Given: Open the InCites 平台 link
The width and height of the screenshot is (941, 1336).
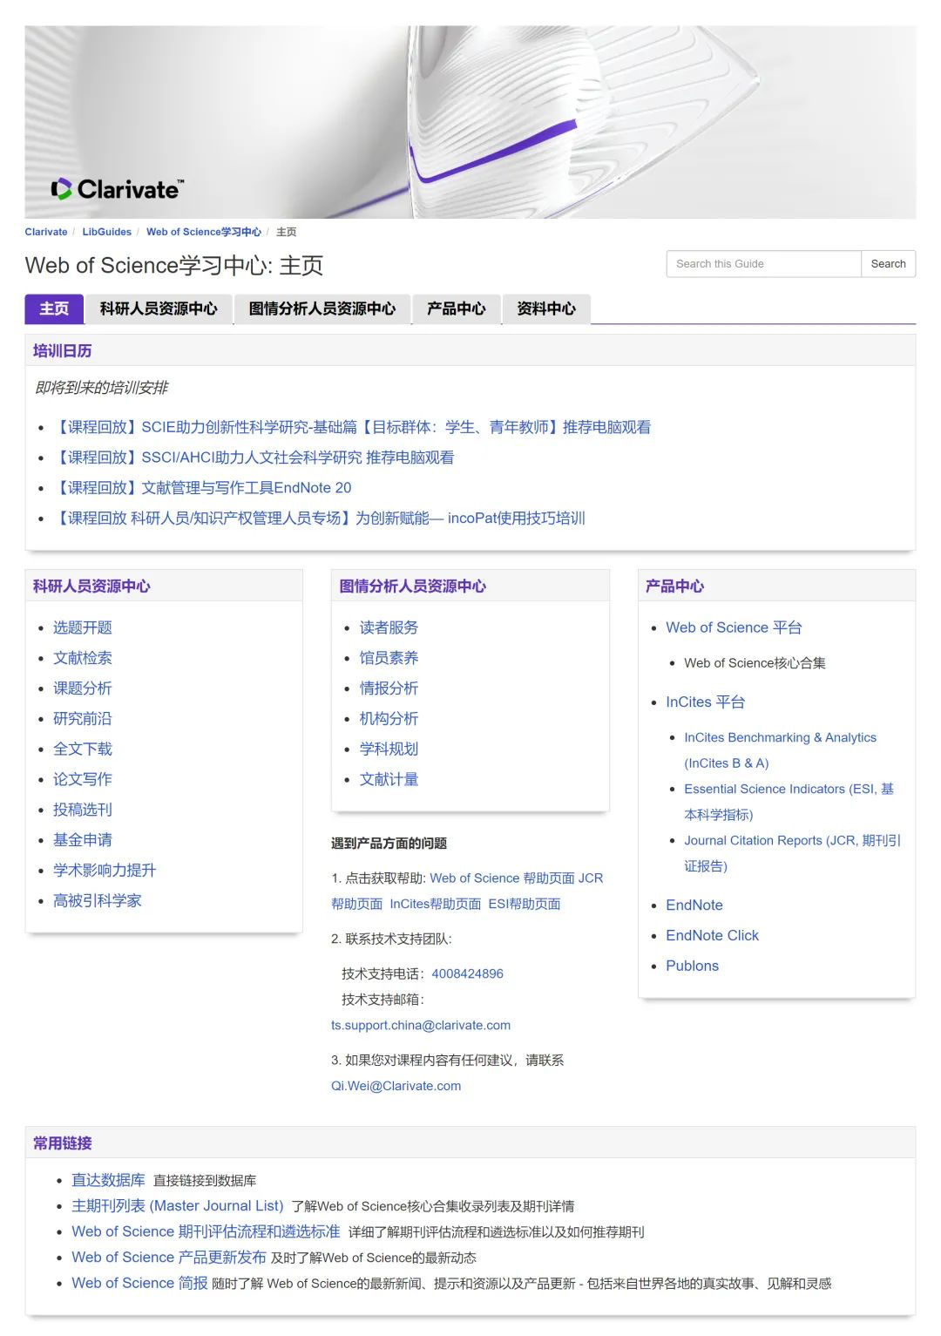Looking at the screenshot, I should pyautogui.click(x=706, y=702).
